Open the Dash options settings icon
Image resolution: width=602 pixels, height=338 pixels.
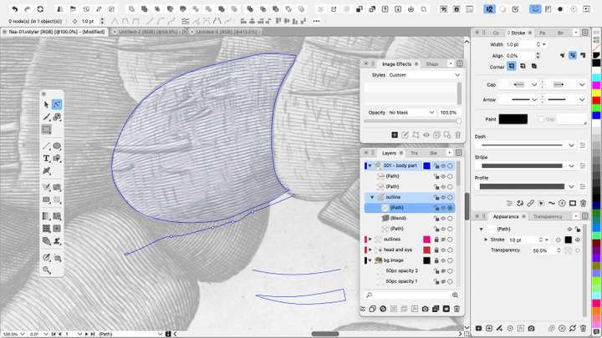(583, 145)
